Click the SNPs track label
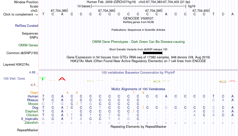 (x=34, y=37)
